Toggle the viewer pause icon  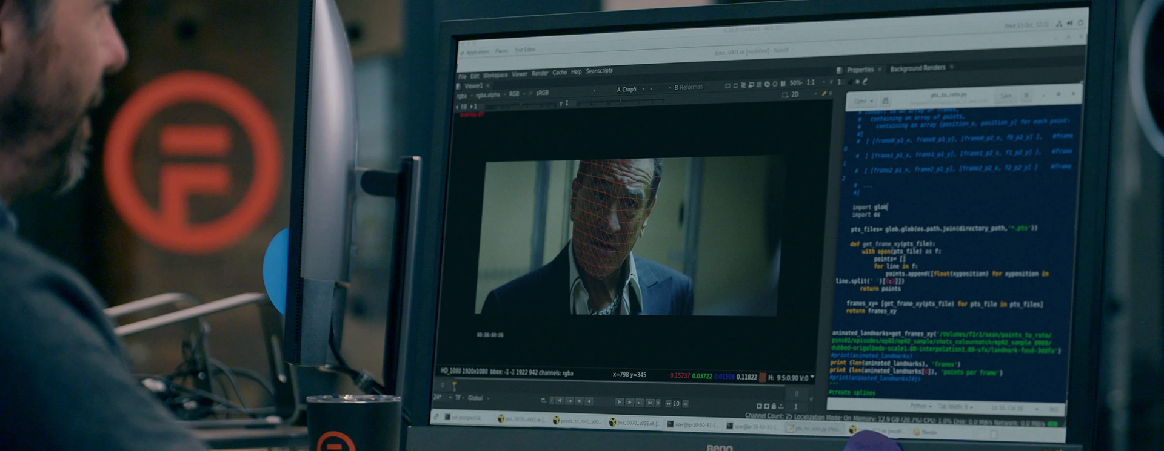click(783, 84)
